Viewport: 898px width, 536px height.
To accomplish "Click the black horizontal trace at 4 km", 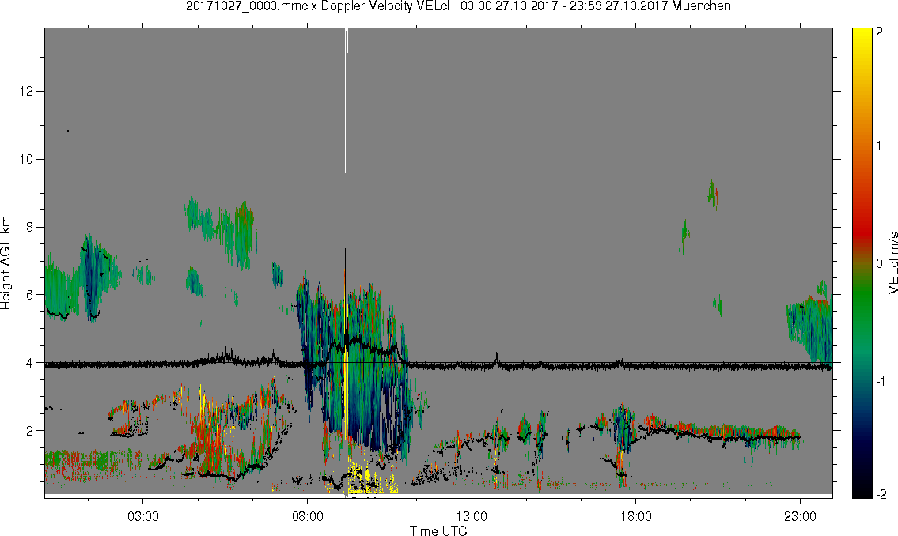I will click(438, 364).
